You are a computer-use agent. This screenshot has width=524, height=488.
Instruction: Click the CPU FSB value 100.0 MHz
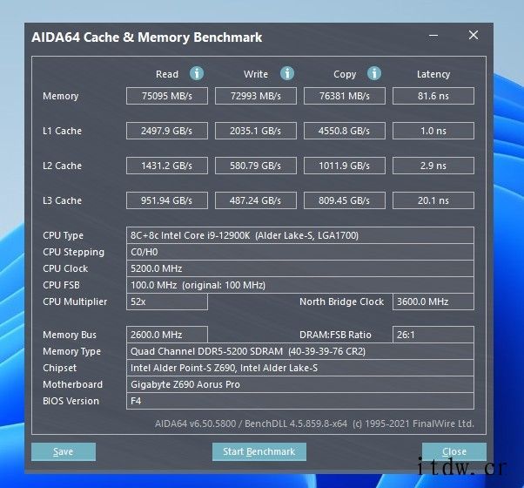click(300, 285)
